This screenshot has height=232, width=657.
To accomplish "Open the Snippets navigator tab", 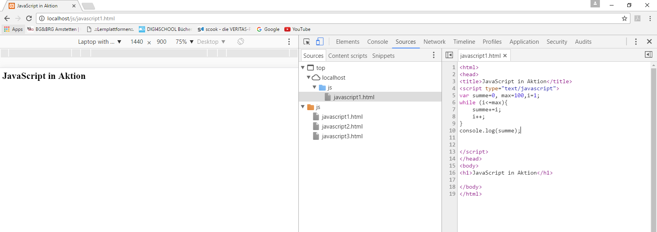I will 383,56.
